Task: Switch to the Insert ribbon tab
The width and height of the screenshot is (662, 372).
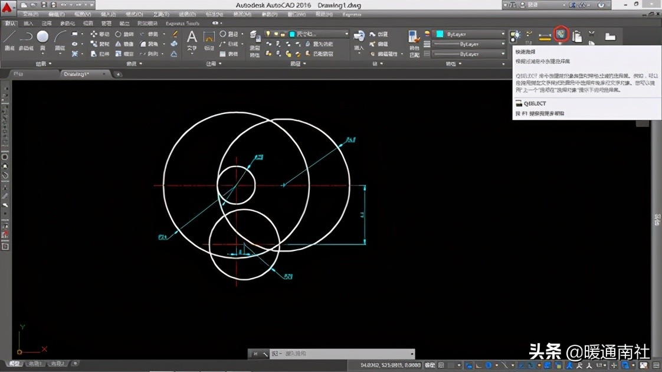Action: (x=28, y=24)
